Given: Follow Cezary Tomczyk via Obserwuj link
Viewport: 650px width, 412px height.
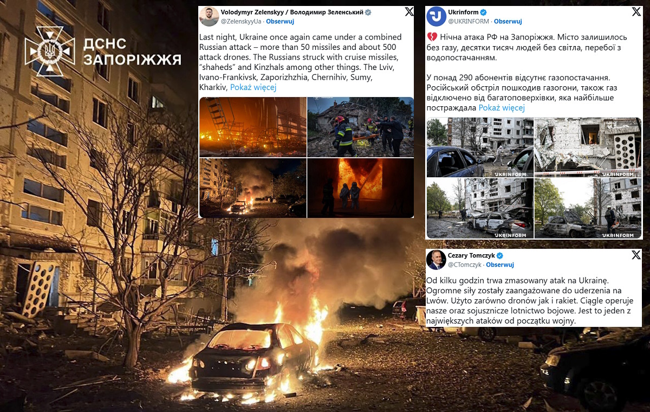Looking at the screenshot, I should (500, 265).
